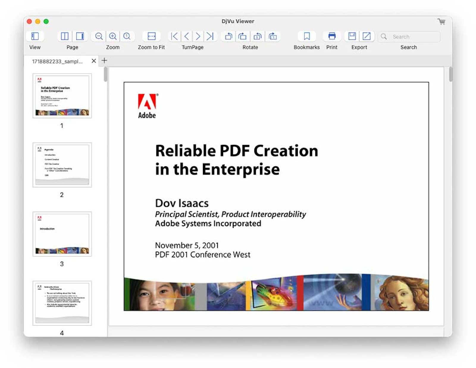The image size is (476, 368).
Task: Click the Print label
Action: [x=332, y=47]
